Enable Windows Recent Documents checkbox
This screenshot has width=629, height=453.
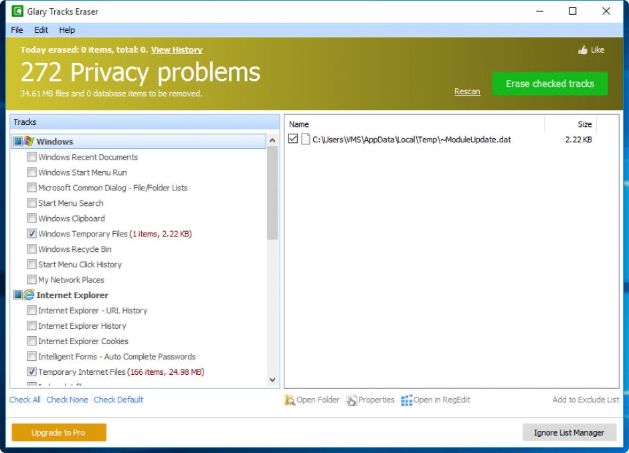tap(31, 156)
